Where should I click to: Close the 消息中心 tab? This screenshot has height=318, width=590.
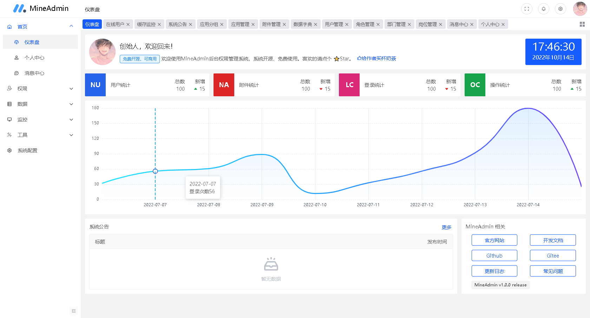(x=472, y=25)
